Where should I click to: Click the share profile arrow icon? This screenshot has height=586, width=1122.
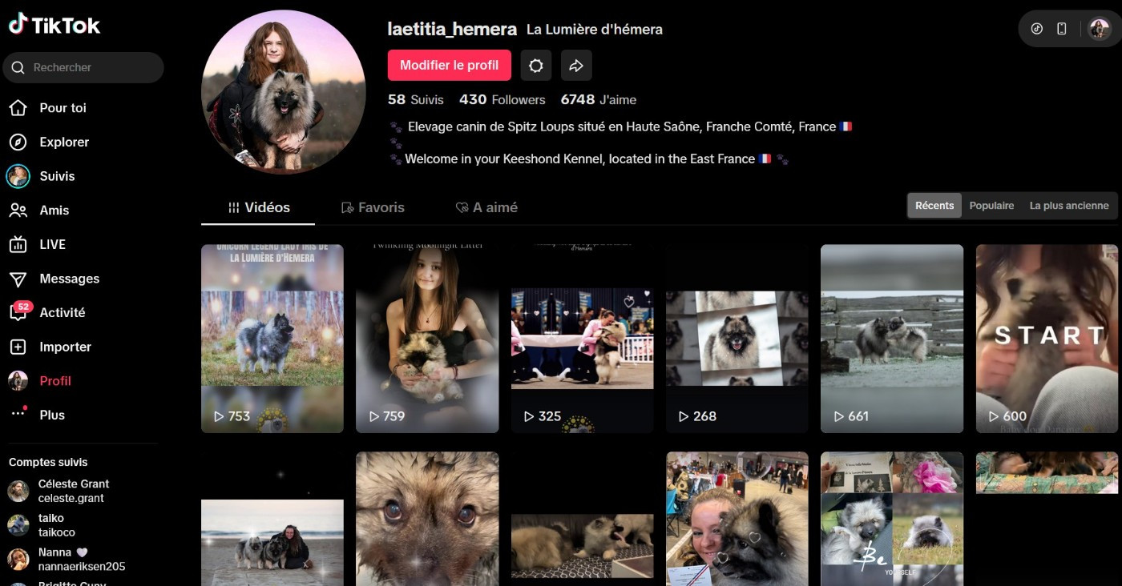576,66
